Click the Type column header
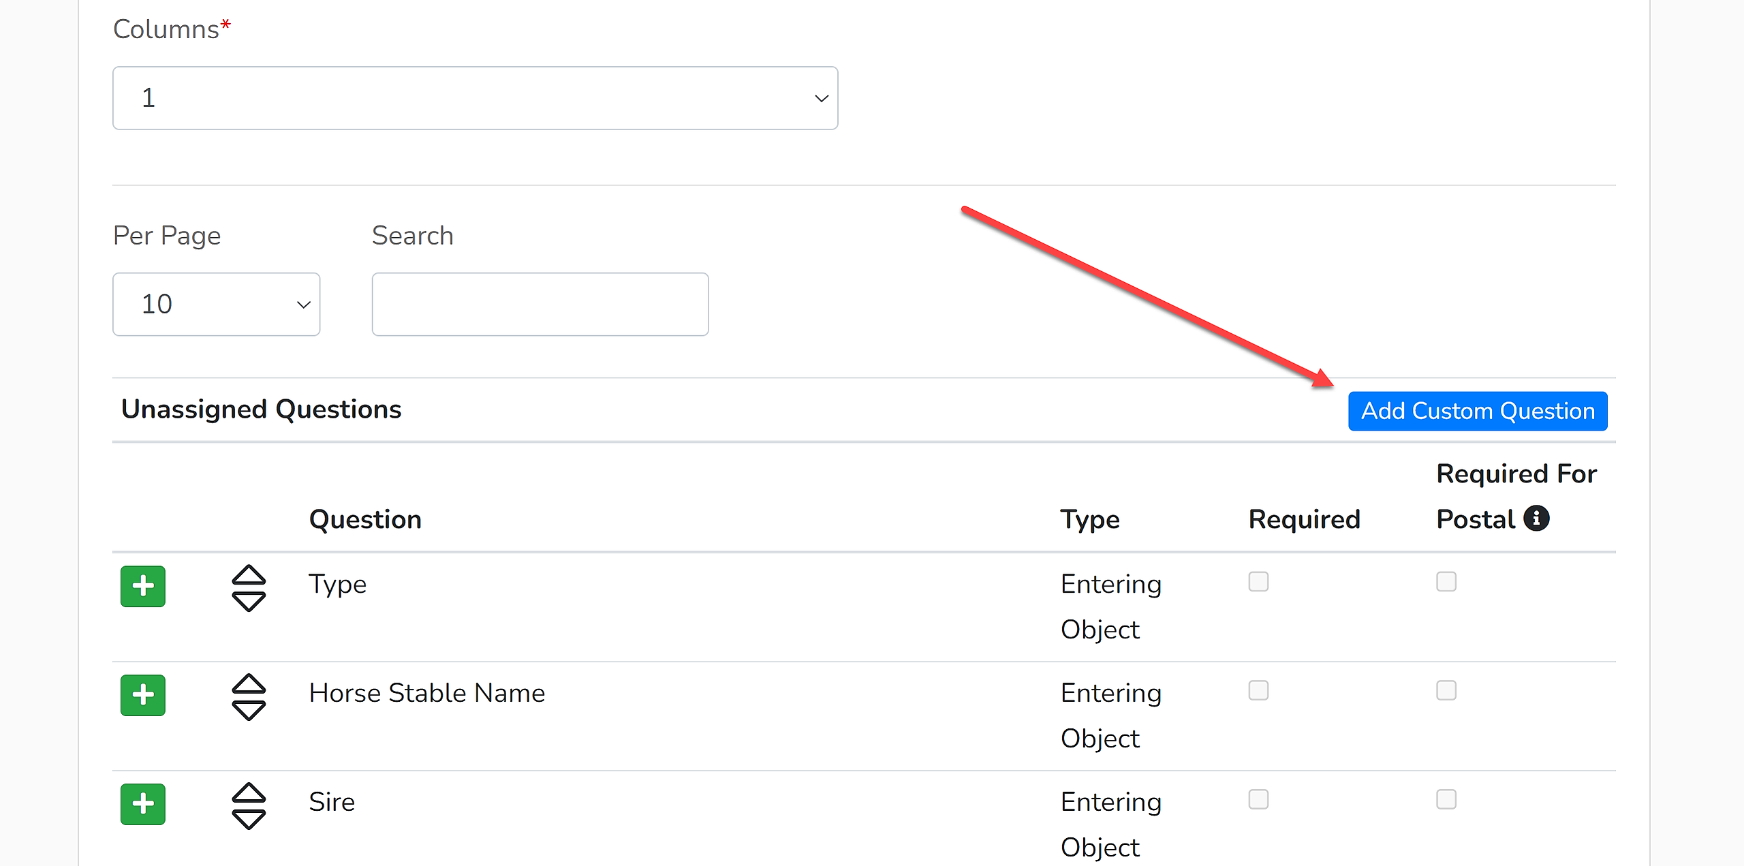 (1089, 520)
